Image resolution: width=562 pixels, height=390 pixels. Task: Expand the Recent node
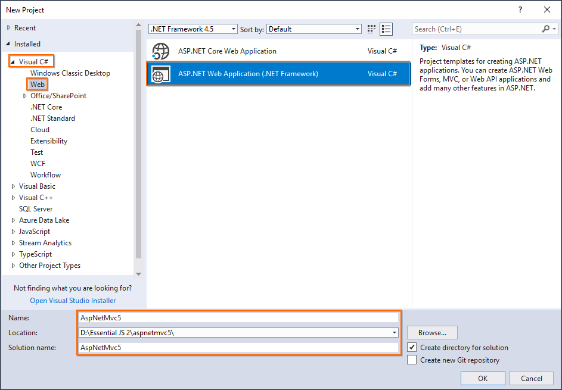coord(9,27)
